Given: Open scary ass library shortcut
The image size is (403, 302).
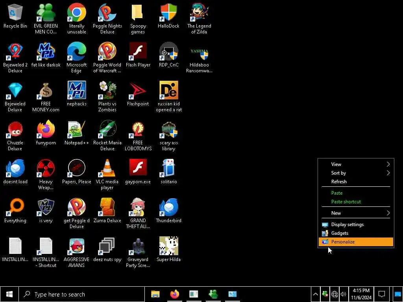Looking at the screenshot, I should click(168, 136).
